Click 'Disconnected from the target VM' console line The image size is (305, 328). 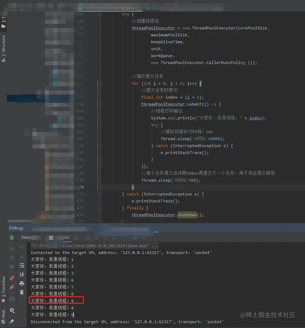pyautogui.click(x=127, y=322)
